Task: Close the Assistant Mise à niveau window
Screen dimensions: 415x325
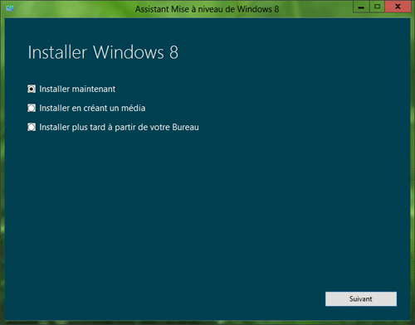Action: (x=398, y=7)
